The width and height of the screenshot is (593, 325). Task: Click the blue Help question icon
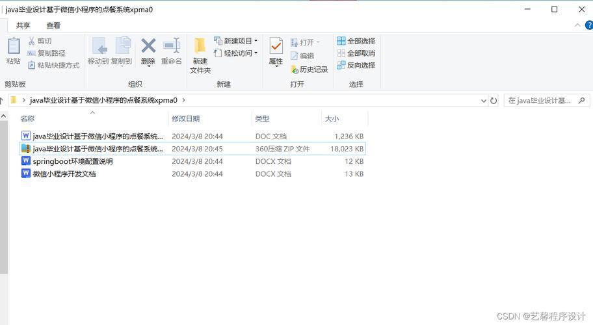click(589, 25)
